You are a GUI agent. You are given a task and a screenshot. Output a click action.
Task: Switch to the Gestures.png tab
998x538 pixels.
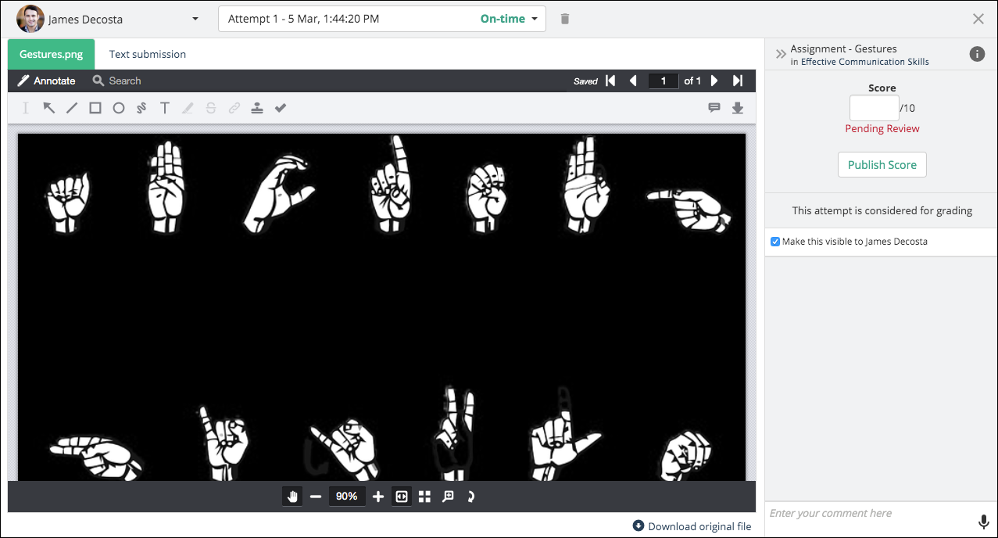51,54
